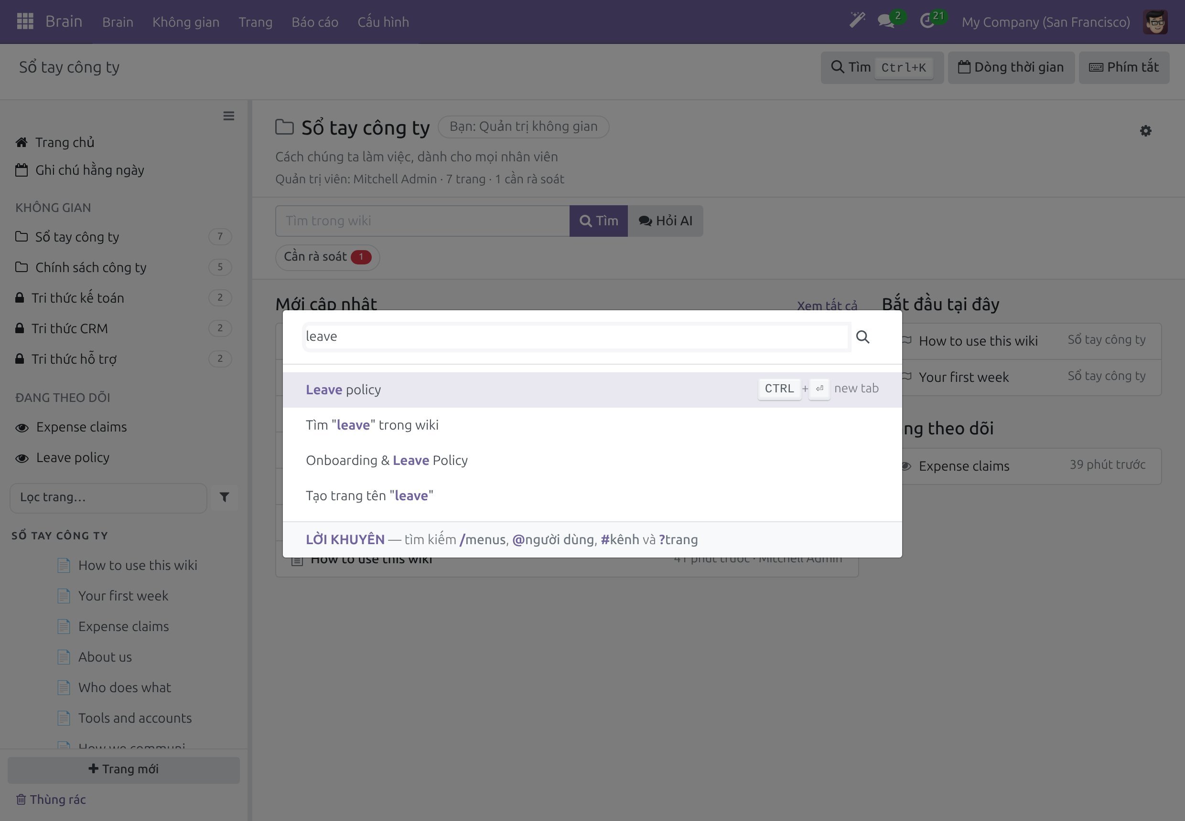The height and width of the screenshot is (821, 1185).
Task: Open Who does what page in tree
Action: click(124, 687)
